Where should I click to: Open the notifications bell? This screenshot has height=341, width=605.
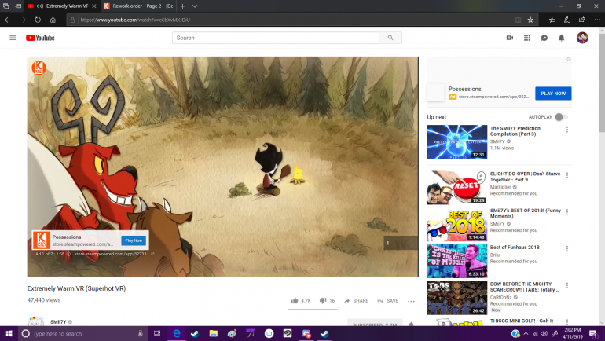tap(562, 38)
